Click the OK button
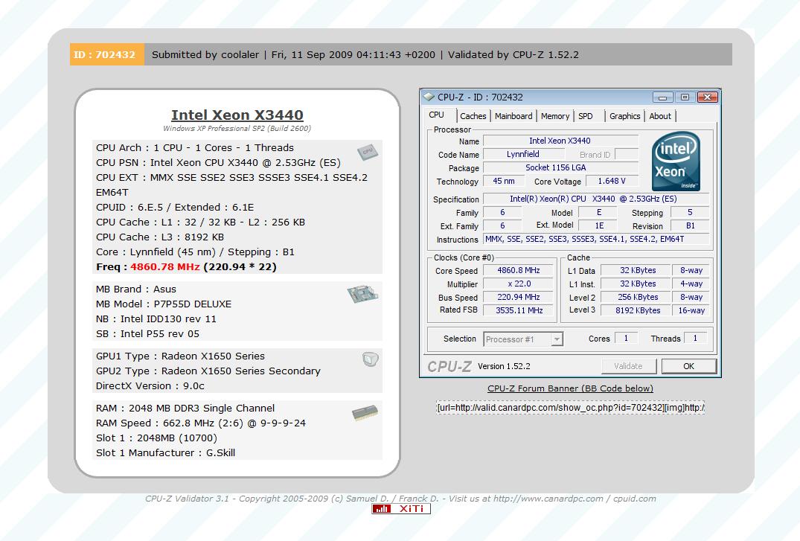The height and width of the screenshot is (541, 800). [x=689, y=366]
